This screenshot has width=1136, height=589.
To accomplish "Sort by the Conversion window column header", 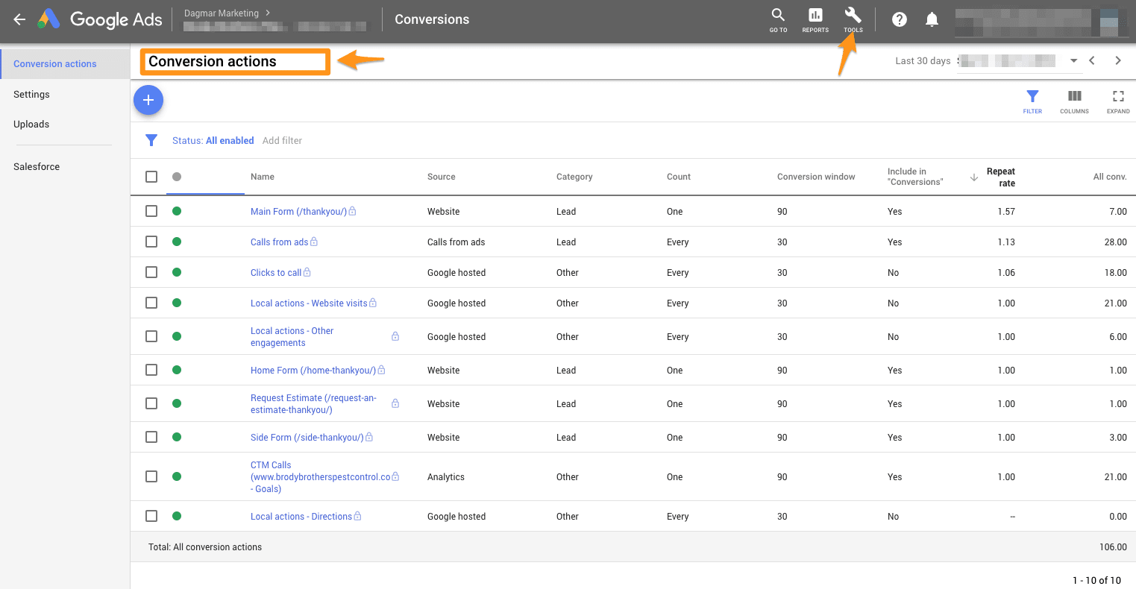I will pyautogui.click(x=816, y=177).
